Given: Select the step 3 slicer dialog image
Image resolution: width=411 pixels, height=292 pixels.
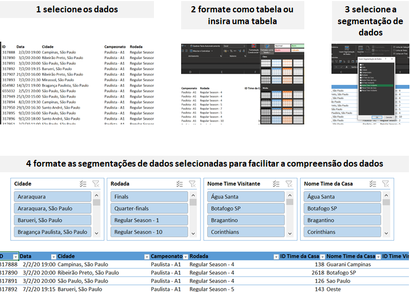Looking at the screenshot, I should 370,84.
